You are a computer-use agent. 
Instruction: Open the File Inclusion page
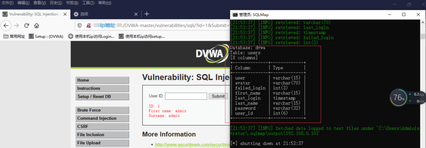(x=102, y=135)
